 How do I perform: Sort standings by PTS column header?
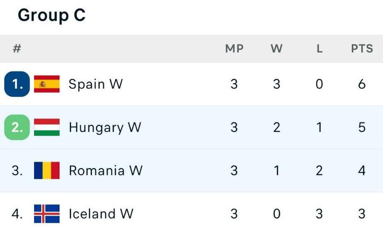[362, 48]
